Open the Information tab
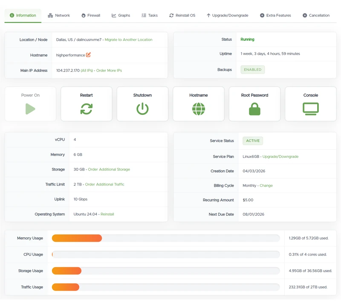Image resolution: width=341 pixels, height=305 pixels. (23, 15)
